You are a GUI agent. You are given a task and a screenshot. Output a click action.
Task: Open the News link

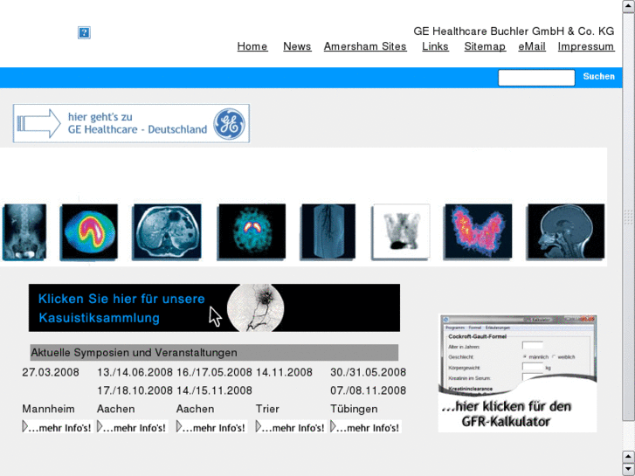tap(297, 46)
